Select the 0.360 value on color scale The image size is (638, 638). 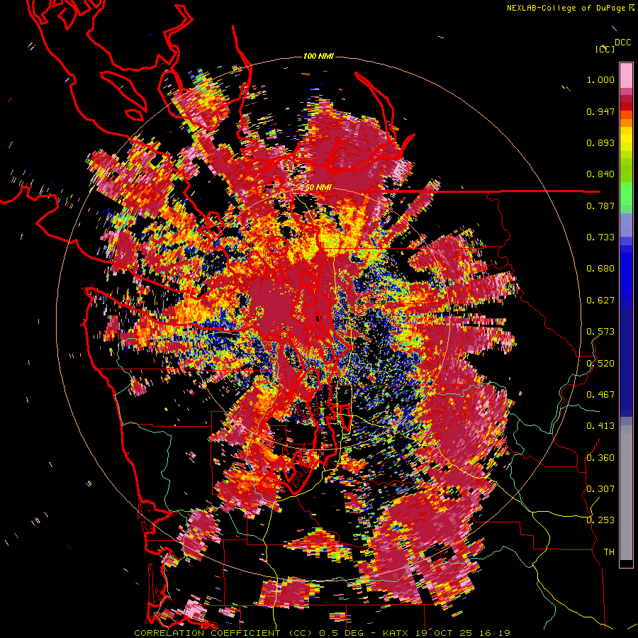click(600, 458)
